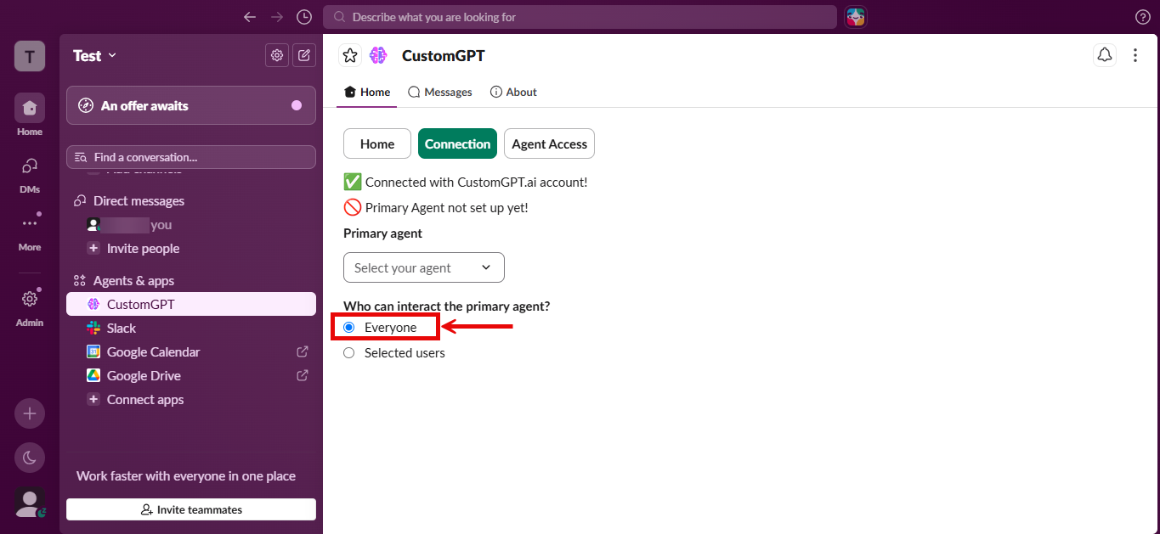Click Invite teammates button
This screenshot has width=1160, height=534.
[191, 509]
